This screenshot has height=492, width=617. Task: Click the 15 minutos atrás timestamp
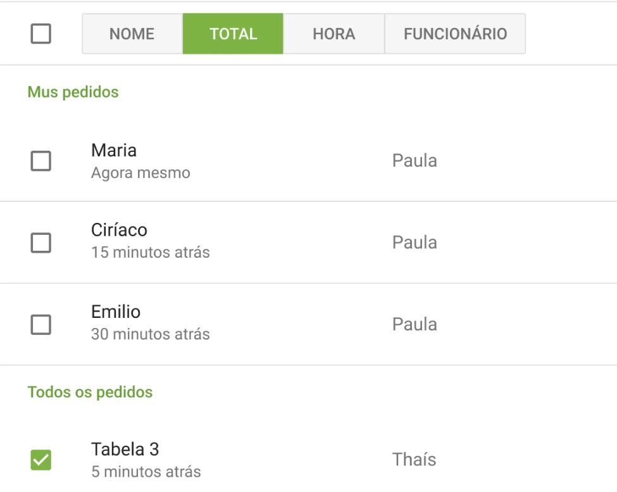[152, 254]
